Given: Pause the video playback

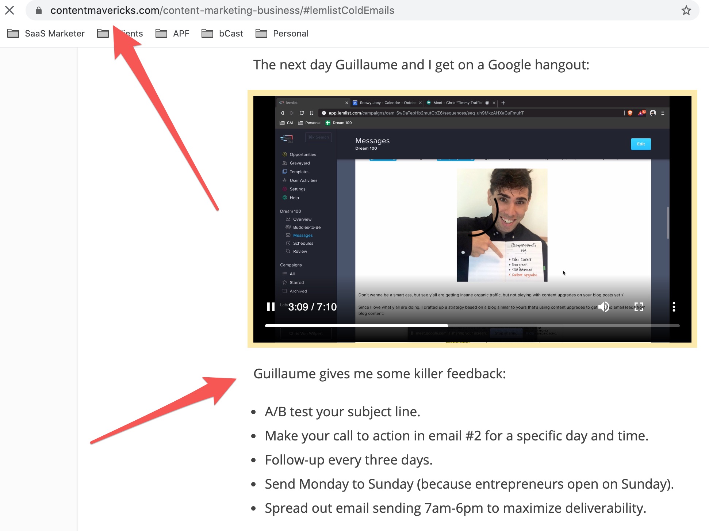Looking at the screenshot, I should point(271,307).
